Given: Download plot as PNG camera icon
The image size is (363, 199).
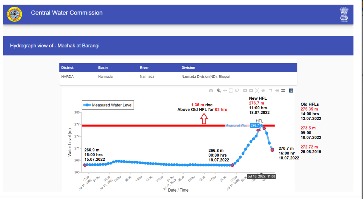Looking at the screenshot, I should pyautogui.click(x=211, y=90).
